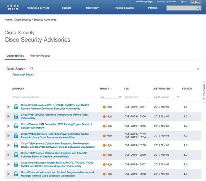Image resolution: width=206 pixels, height=181 pixels.
Task: Click the CVE-2019-15958 cell
Action: (135, 174)
